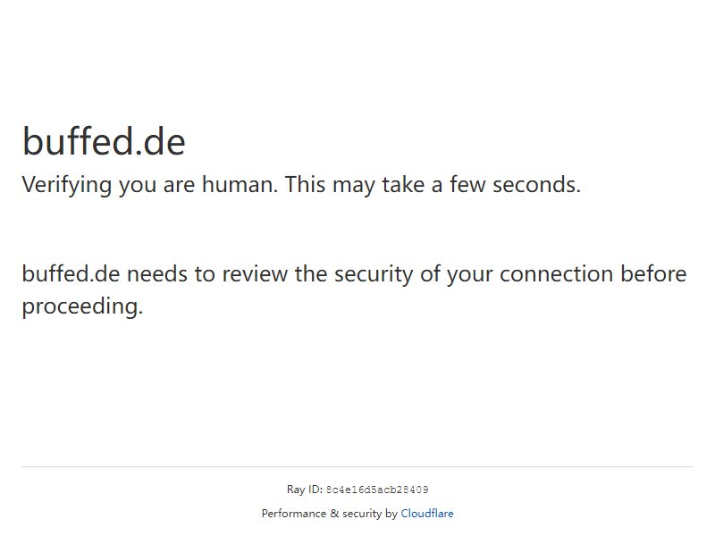The height and width of the screenshot is (536, 715).
Task: Click the word 'human' in the verifying message
Action: (x=237, y=185)
